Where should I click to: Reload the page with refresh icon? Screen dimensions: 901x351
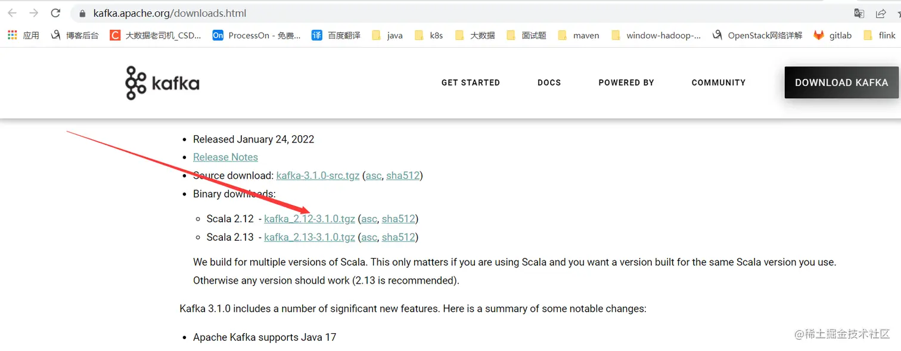point(55,13)
